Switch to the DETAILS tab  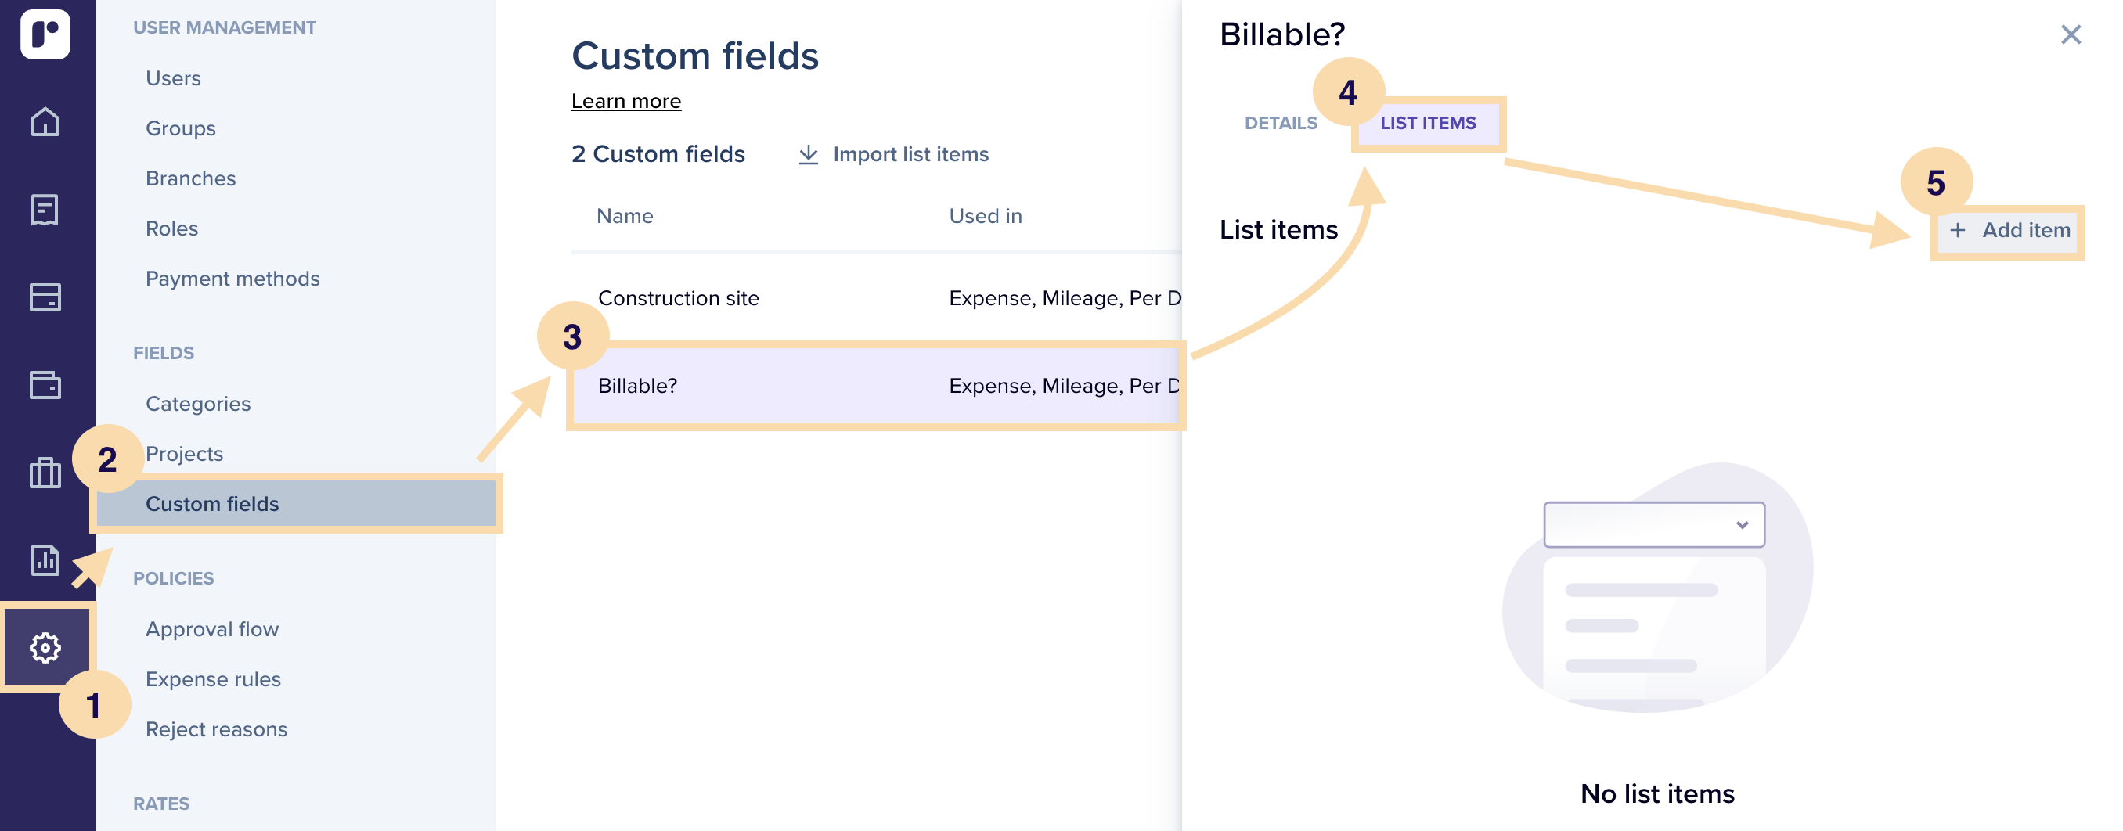1281,123
